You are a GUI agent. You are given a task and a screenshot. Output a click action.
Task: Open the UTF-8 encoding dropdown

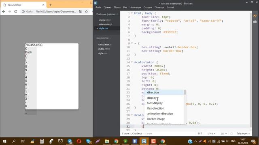coord(211,133)
